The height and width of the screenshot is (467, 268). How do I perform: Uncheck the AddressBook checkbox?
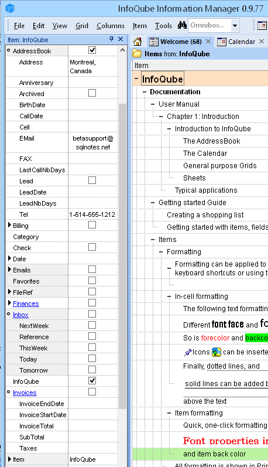(x=92, y=50)
